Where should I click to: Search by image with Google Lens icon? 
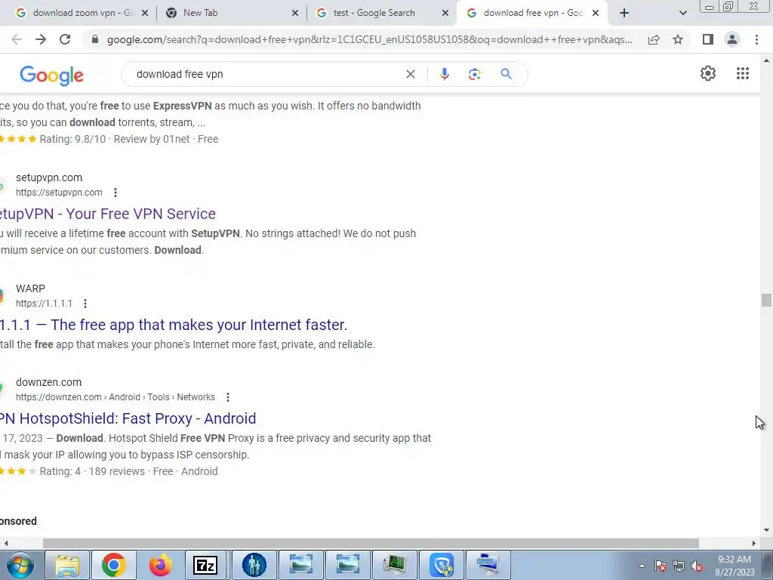[x=474, y=74]
